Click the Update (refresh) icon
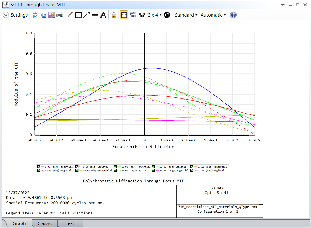 pos(34,15)
